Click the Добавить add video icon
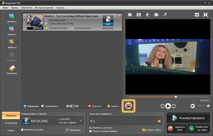Screen dimensions: 213x136 pyautogui.click(x=12, y=18)
